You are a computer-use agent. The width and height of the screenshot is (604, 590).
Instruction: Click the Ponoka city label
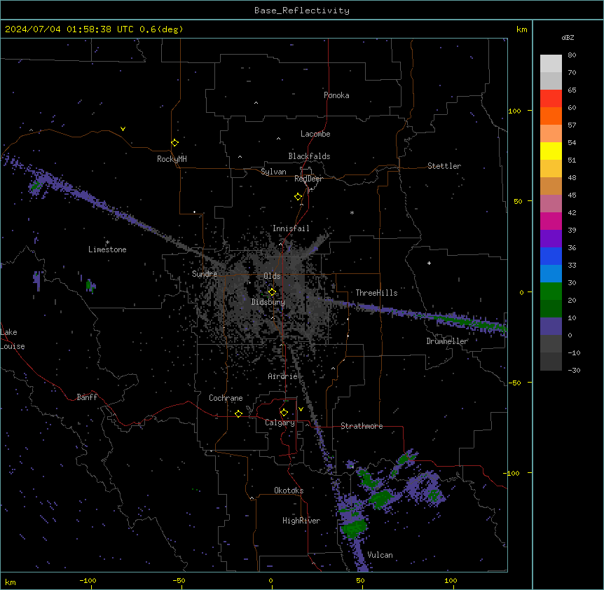pos(336,95)
